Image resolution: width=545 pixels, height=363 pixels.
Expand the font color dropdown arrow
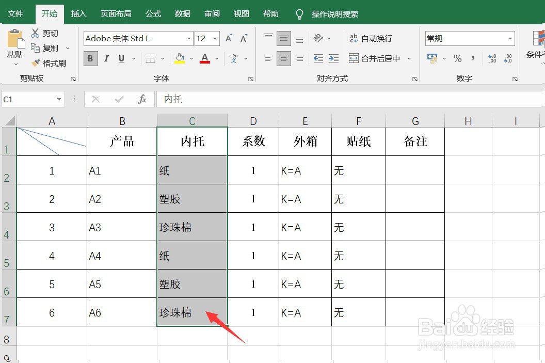217,58
